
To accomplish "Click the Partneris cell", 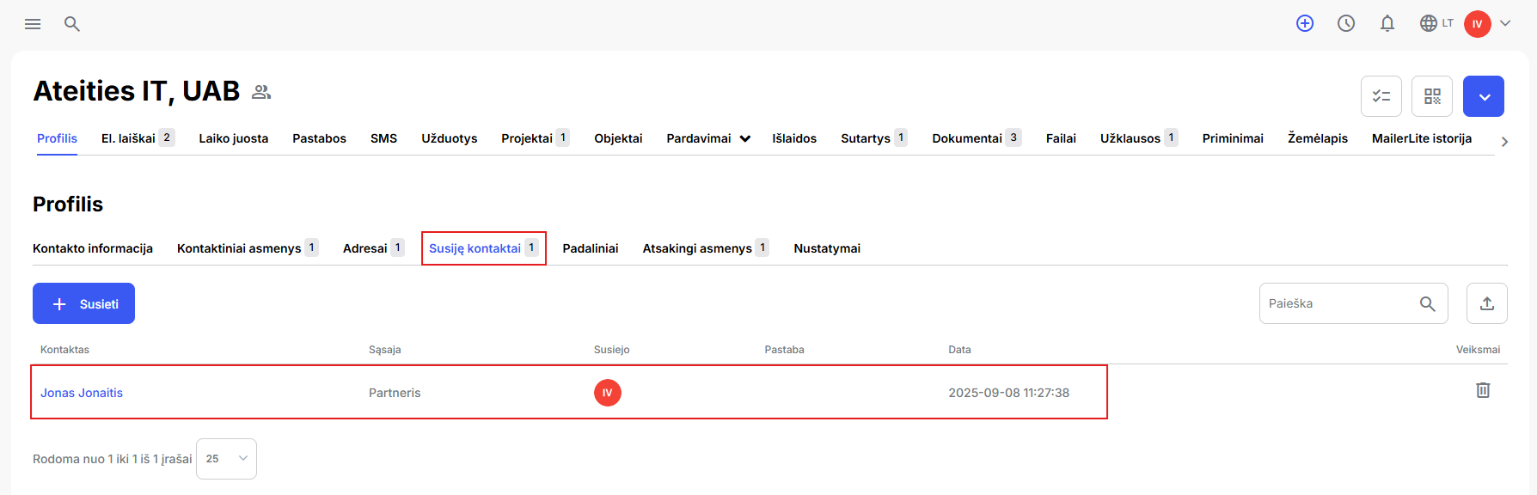I will tap(395, 393).
